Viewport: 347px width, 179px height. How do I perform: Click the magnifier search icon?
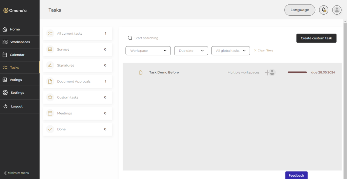(130, 38)
